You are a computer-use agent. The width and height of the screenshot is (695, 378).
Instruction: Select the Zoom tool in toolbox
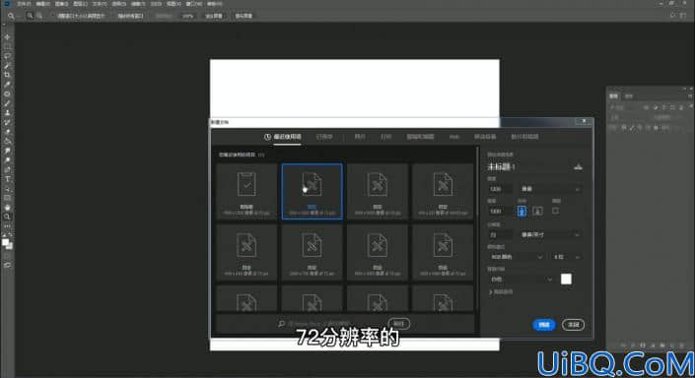[x=7, y=217]
